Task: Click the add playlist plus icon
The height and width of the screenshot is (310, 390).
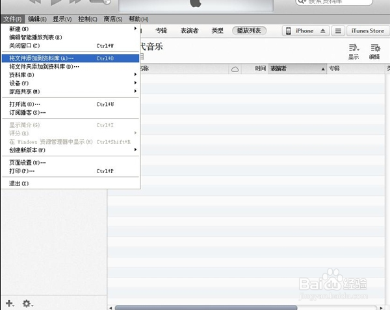Action: click(x=10, y=304)
